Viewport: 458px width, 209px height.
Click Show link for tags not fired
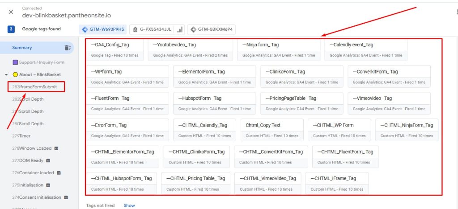[129, 205]
